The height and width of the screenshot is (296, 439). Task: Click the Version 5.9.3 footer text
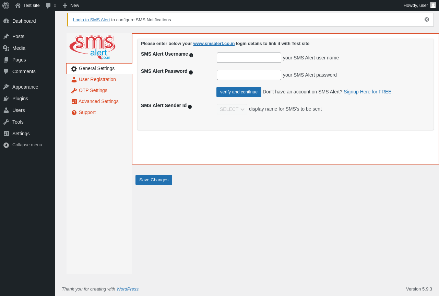click(419, 289)
